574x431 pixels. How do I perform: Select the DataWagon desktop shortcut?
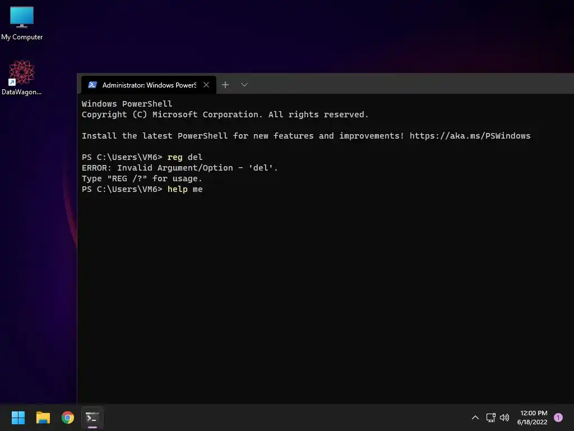point(22,77)
